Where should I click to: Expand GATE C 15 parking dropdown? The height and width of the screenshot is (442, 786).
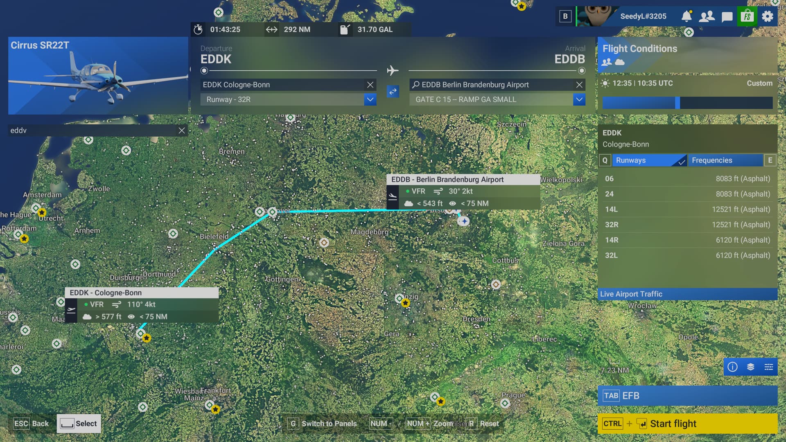click(579, 99)
